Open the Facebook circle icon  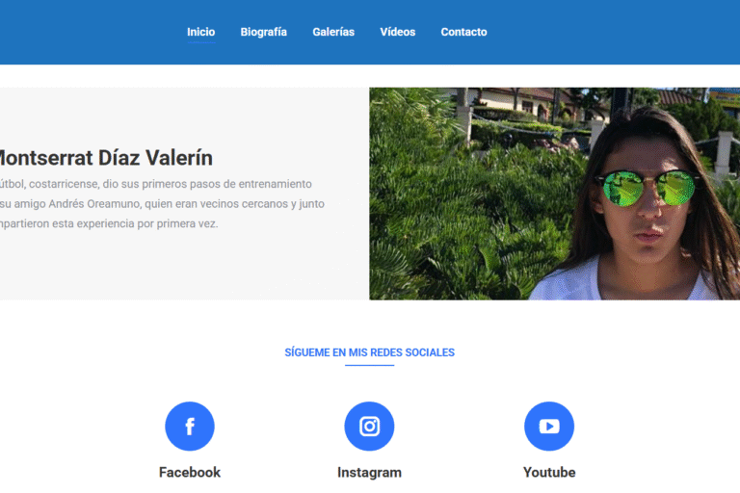click(190, 426)
